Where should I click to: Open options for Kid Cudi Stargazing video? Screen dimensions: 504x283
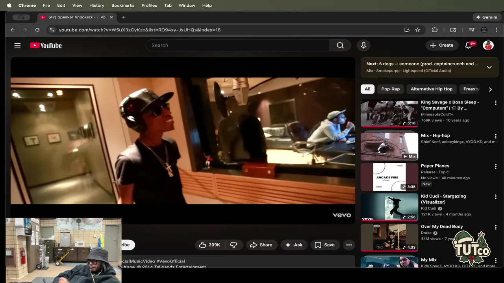coord(496,197)
